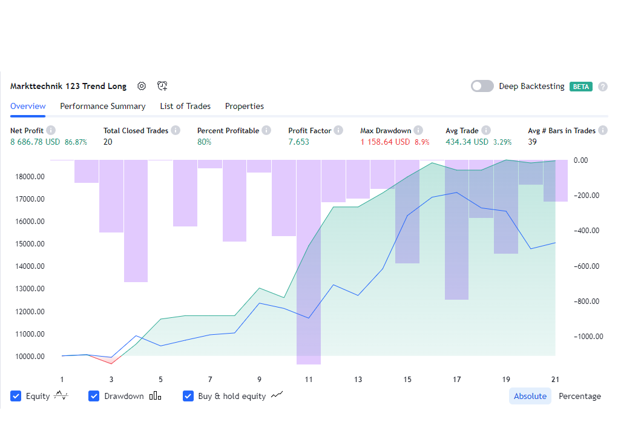Click the Net Profit info icon

(51, 130)
